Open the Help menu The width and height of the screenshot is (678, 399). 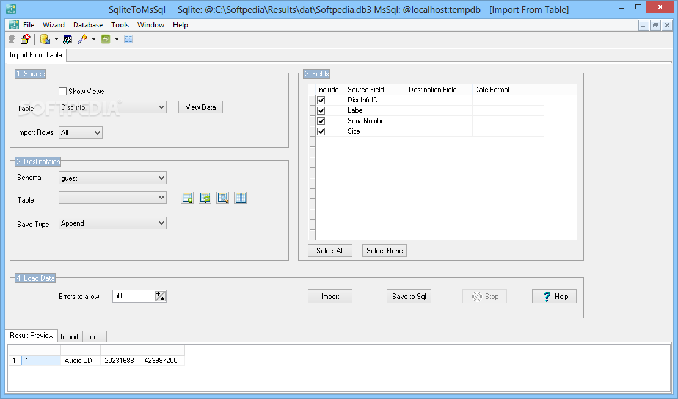(180, 25)
